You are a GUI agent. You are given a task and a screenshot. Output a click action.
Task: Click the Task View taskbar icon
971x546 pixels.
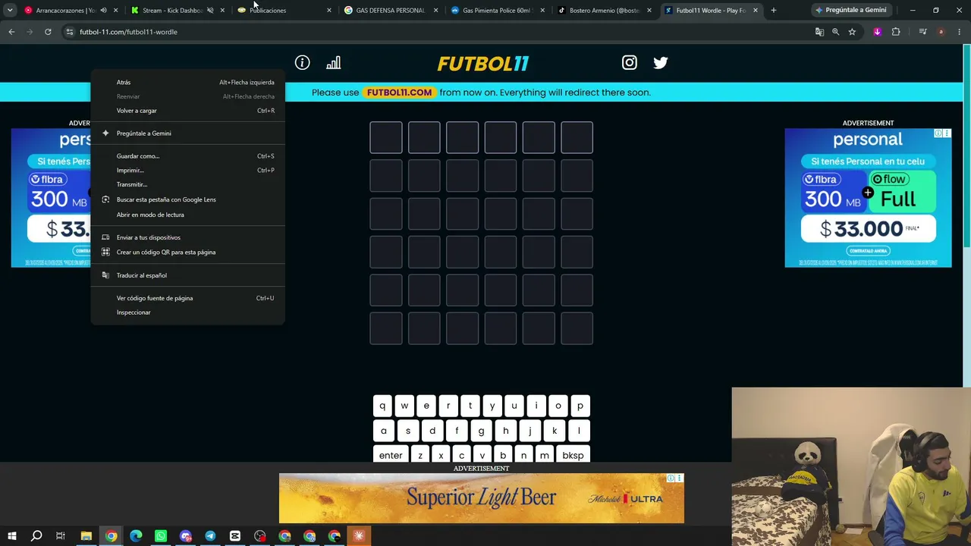point(61,536)
